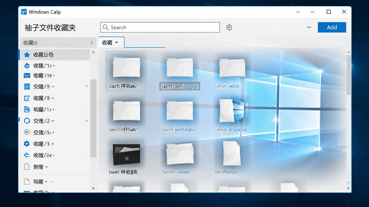
Task: Click the blue checkmark diamond sidebar icon
Action: [27, 66]
